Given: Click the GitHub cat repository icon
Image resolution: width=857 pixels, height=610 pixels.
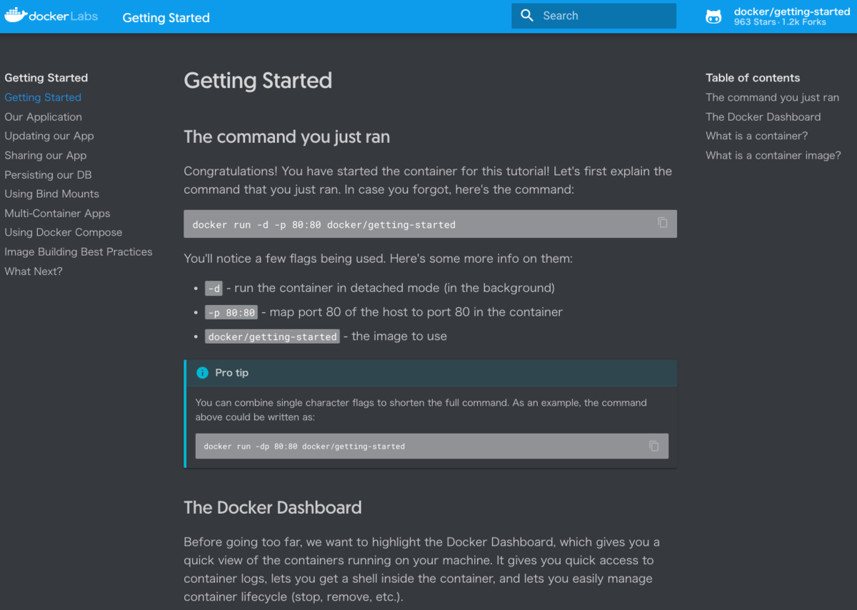Looking at the screenshot, I should point(713,16).
